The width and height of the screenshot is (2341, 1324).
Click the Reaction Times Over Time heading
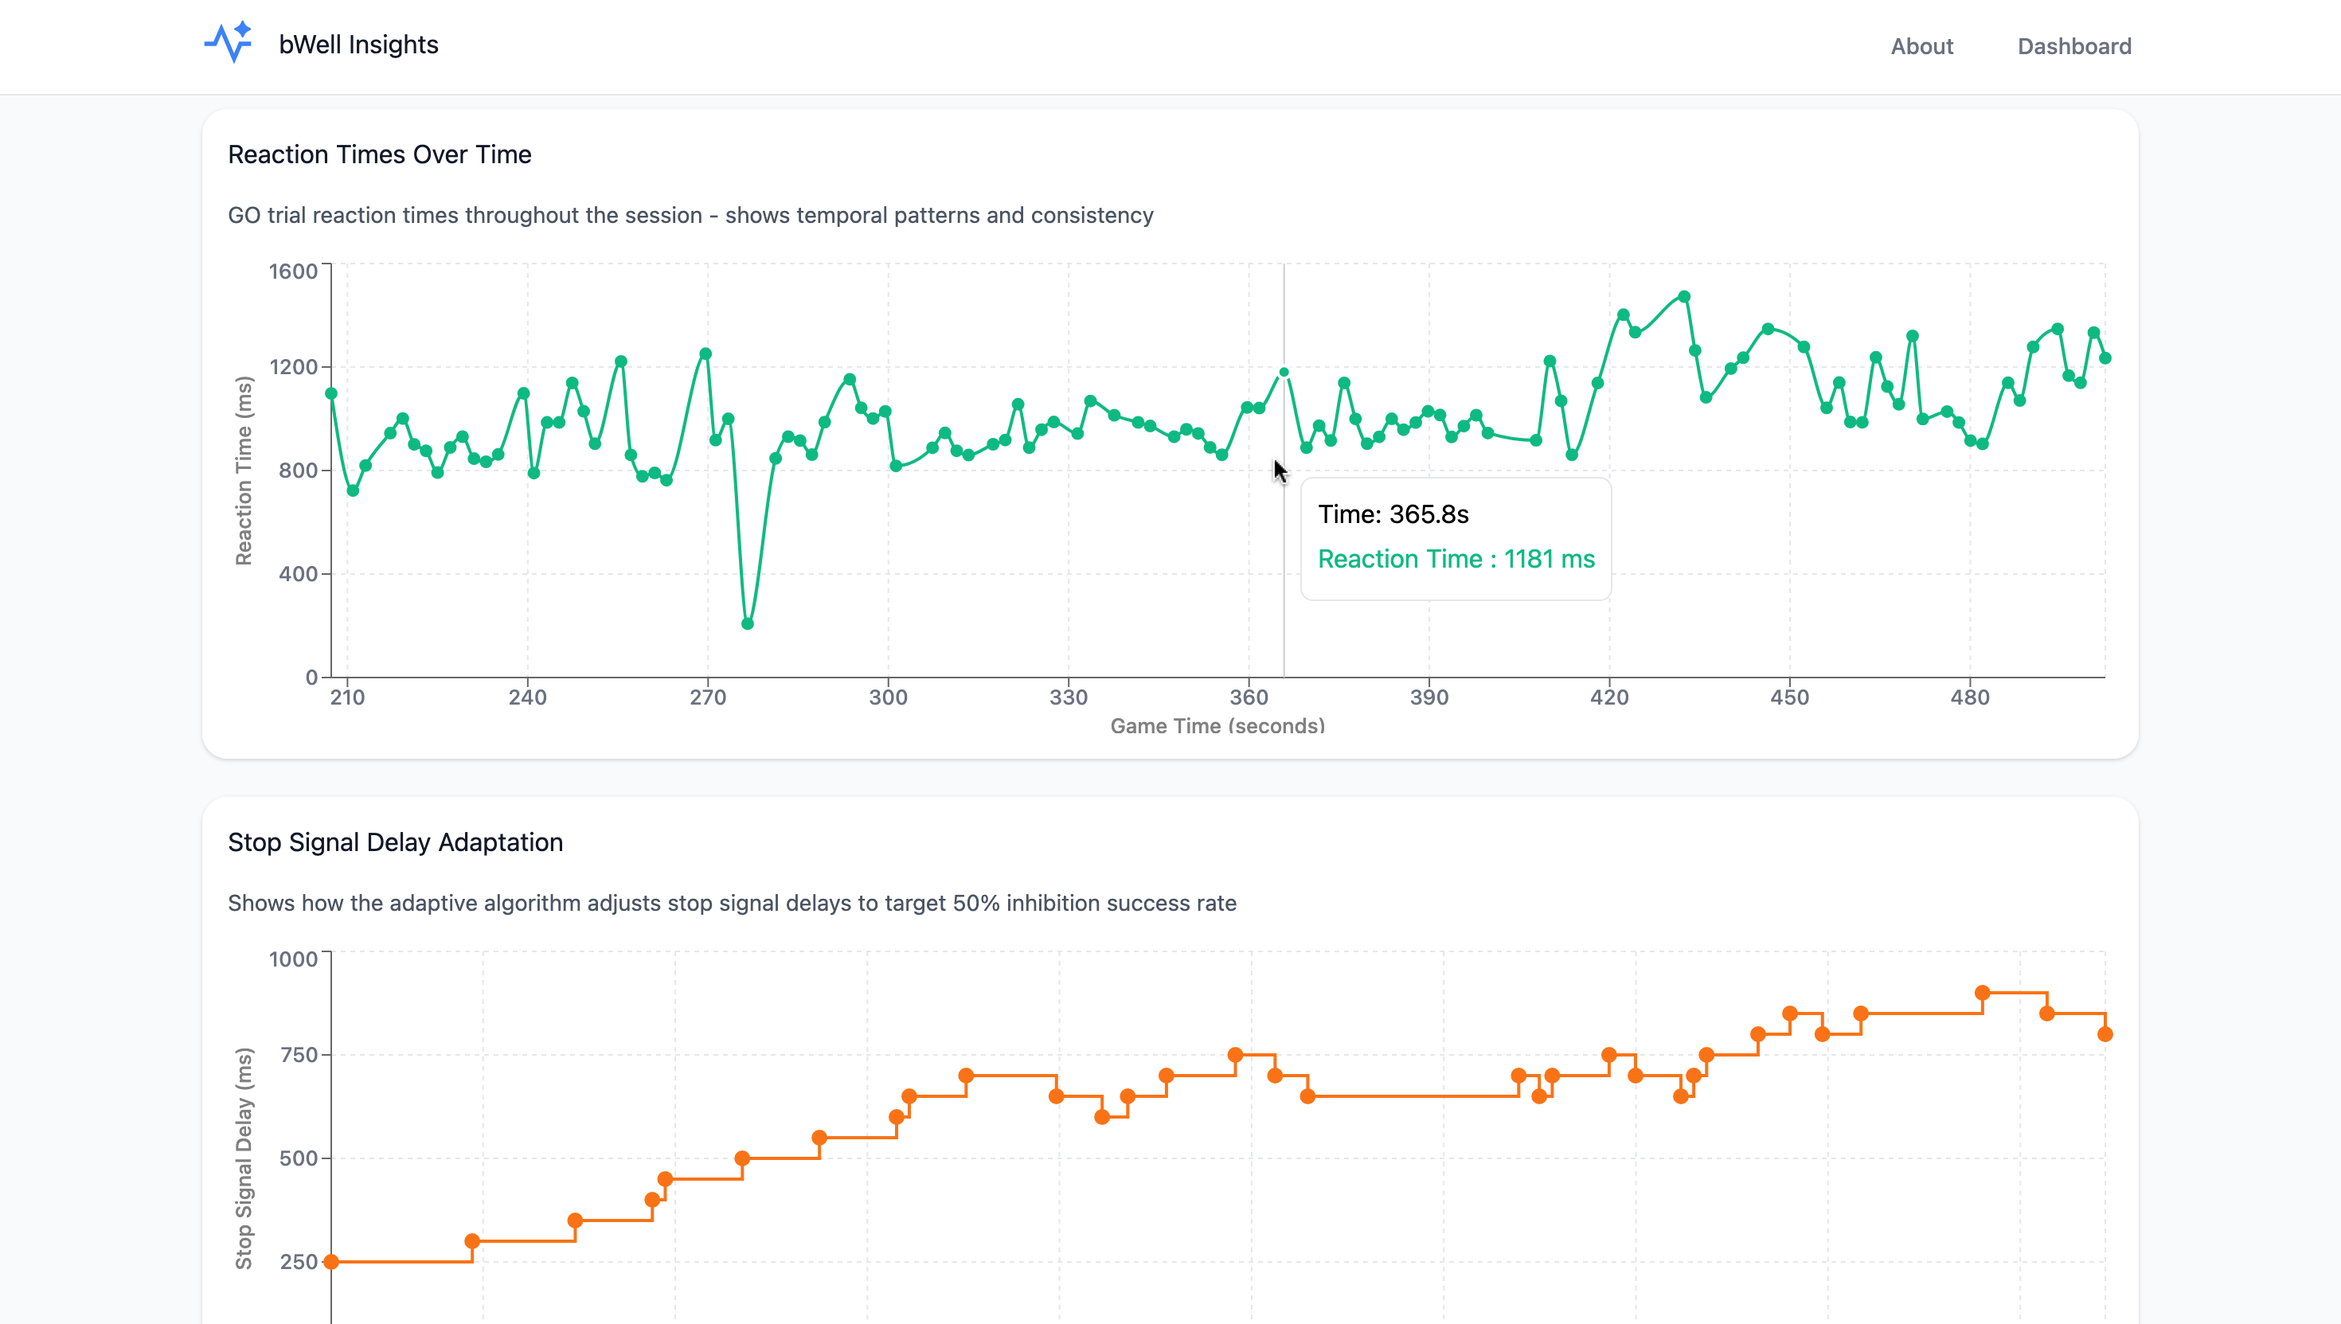[x=380, y=154]
